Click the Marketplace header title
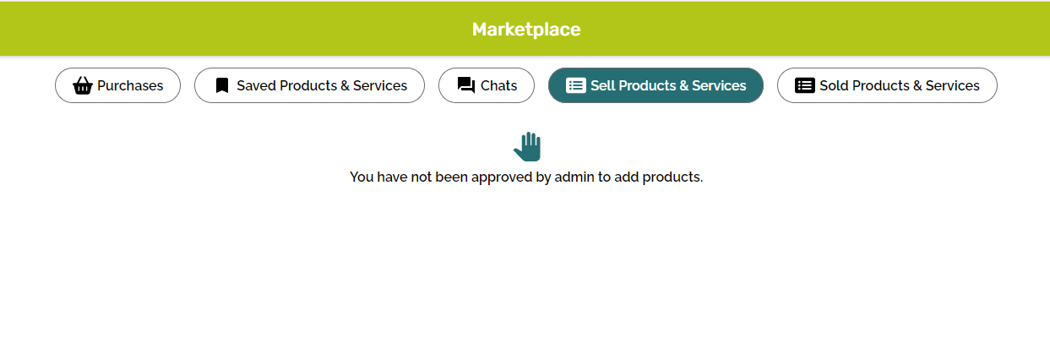This screenshot has width=1050, height=349. (x=526, y=30)
